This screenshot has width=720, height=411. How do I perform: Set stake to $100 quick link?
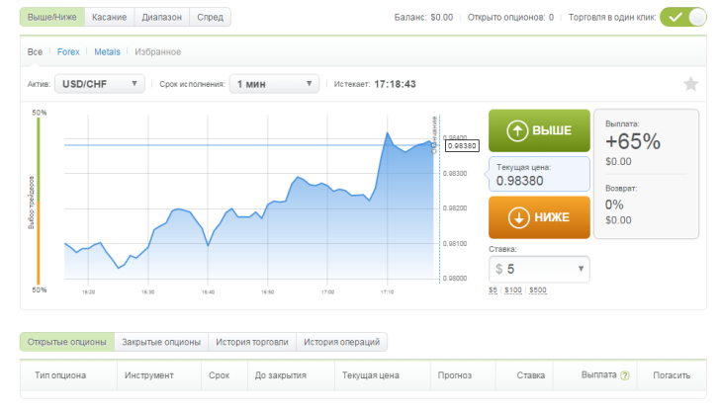tap(513, 290)
